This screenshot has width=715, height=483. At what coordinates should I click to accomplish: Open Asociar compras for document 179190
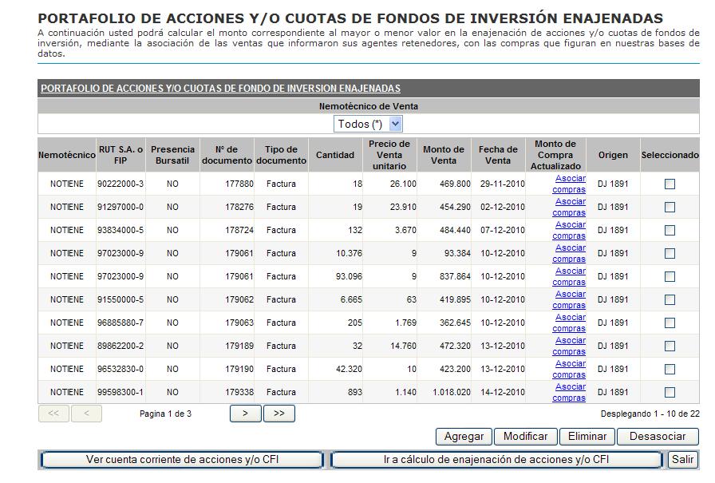pos(569,369)
